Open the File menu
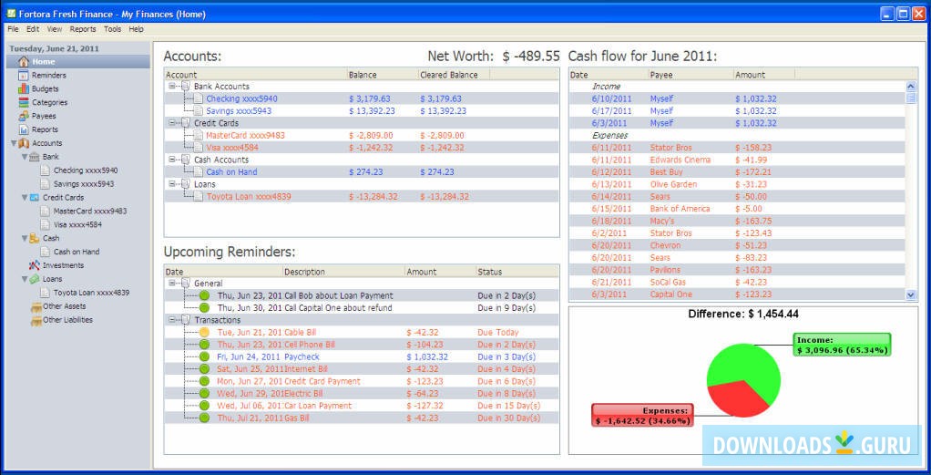Viewport: 931px width, 475px height. (x=13, y=28)
